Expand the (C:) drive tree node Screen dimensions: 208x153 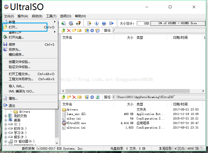[x=6, y=124]
